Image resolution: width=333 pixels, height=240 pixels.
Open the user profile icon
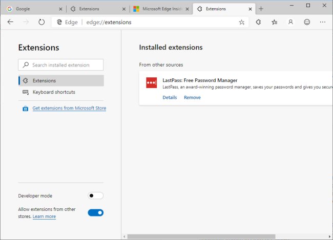[x=290, y=22]
